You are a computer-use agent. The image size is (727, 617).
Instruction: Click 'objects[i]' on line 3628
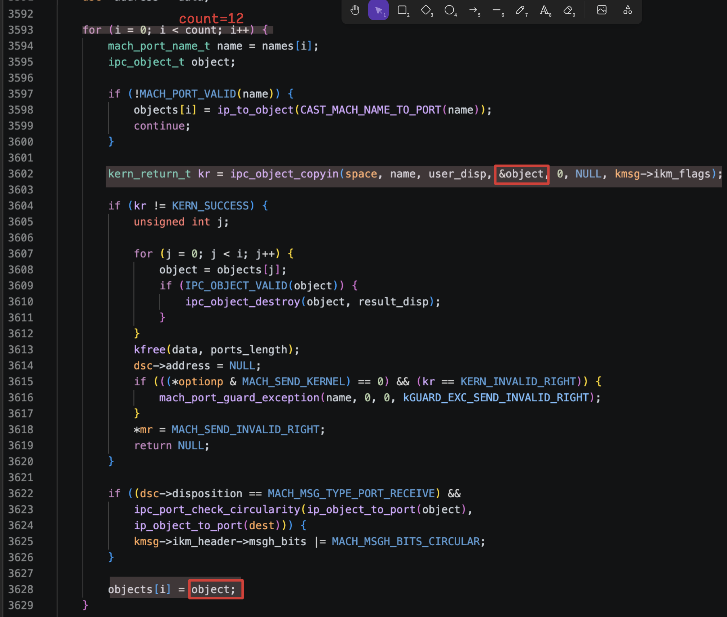(139, 590)
